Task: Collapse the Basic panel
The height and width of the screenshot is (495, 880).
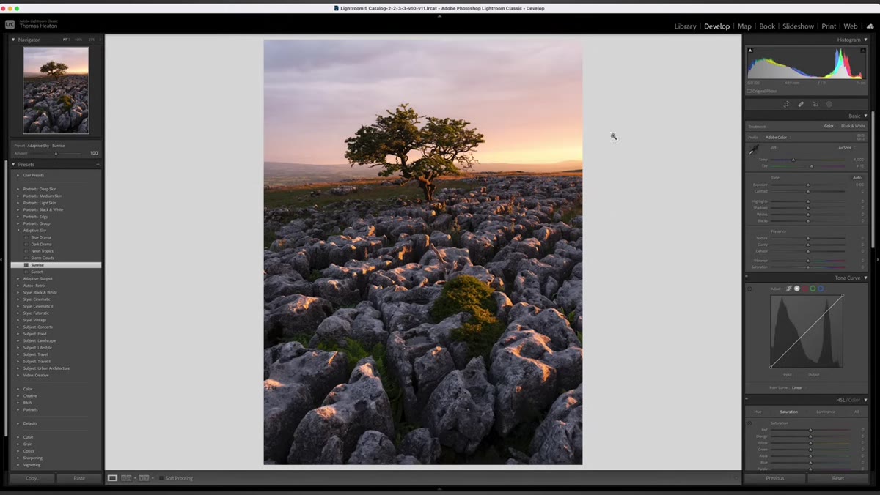Action: click(x=865, y=116)
